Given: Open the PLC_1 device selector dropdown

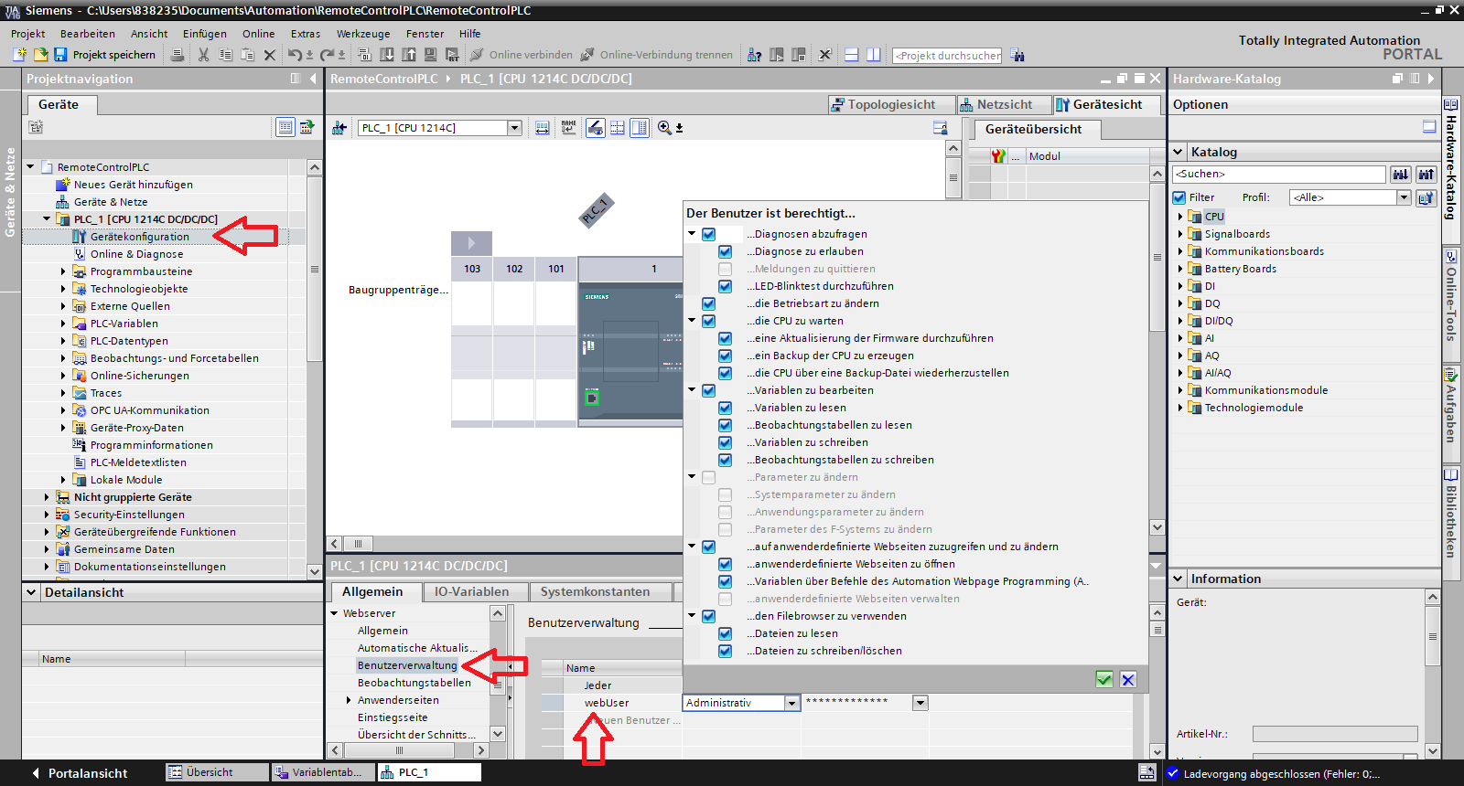Looking at the screenshot, I should [x=514, y=128].
